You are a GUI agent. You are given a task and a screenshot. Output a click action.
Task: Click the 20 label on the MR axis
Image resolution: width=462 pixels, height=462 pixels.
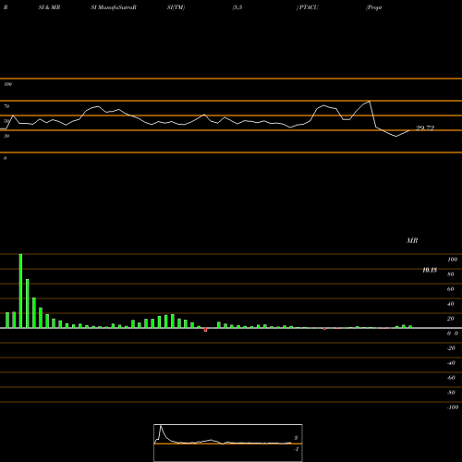point(450,319)
